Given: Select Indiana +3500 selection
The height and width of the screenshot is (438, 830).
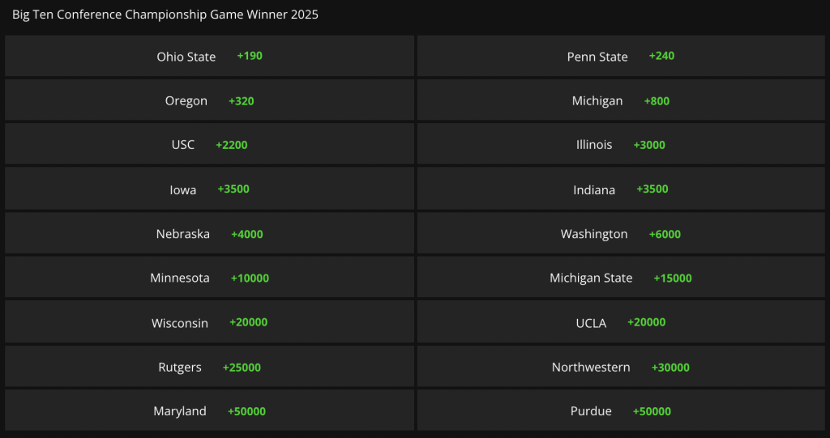Looking at the screenshot, I should click(621, 189).
